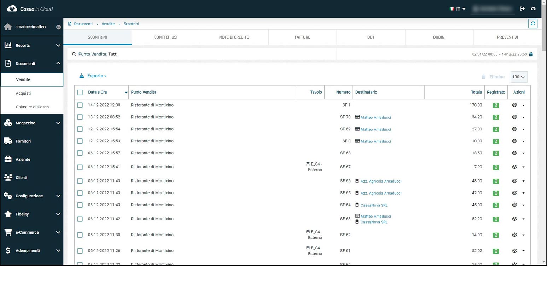This screenshot has width=548, height=308.
Task: Click the Fornitori truck icon
Action: coord(8,141)
